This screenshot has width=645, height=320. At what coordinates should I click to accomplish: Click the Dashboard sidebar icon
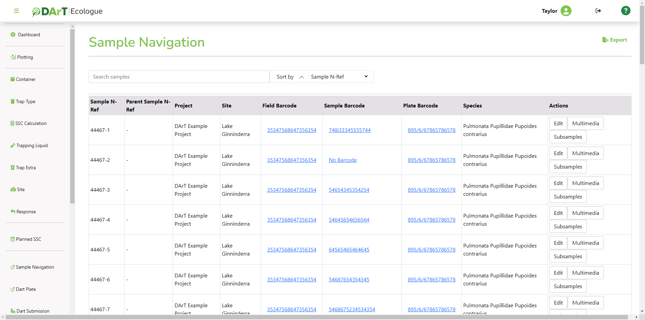click(x=13, y=35)
